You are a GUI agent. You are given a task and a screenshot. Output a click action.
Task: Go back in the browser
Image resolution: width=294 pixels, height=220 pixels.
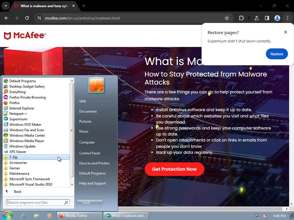(x=6, y=18)
